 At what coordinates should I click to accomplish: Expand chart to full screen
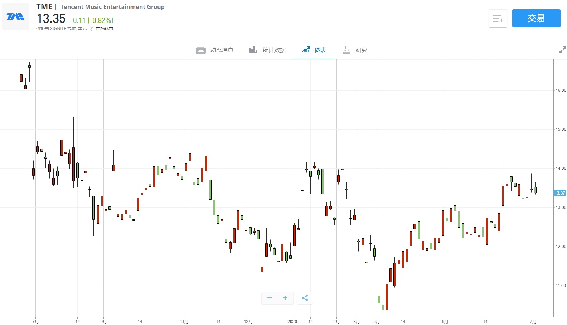pos(562,50)
